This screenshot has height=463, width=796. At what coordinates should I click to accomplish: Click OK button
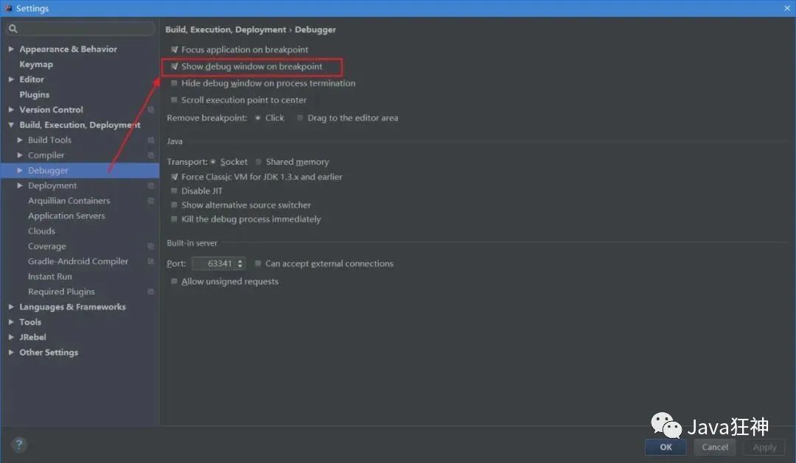666,447
